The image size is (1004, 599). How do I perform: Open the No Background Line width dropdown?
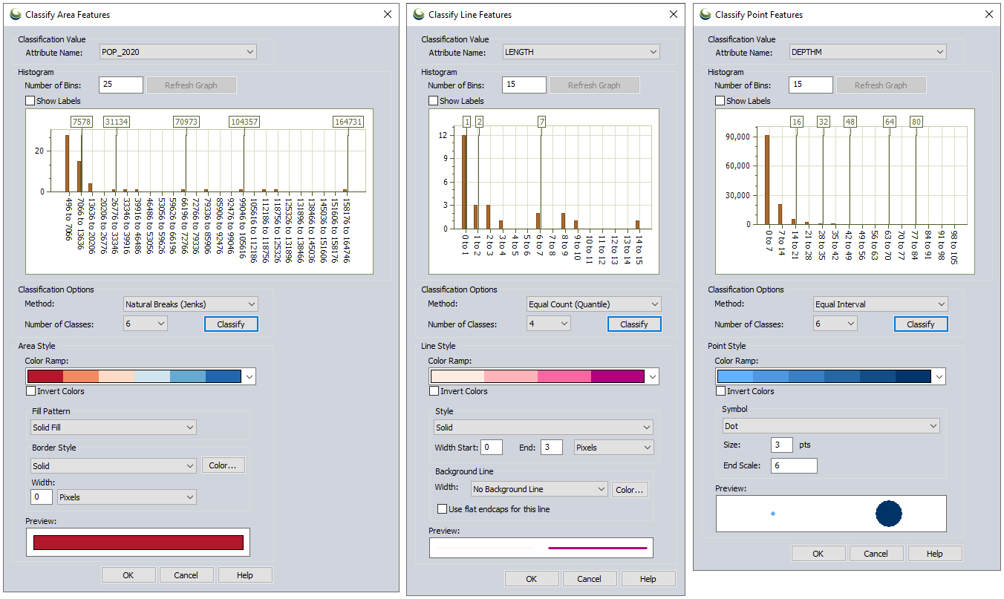point(540,489)
